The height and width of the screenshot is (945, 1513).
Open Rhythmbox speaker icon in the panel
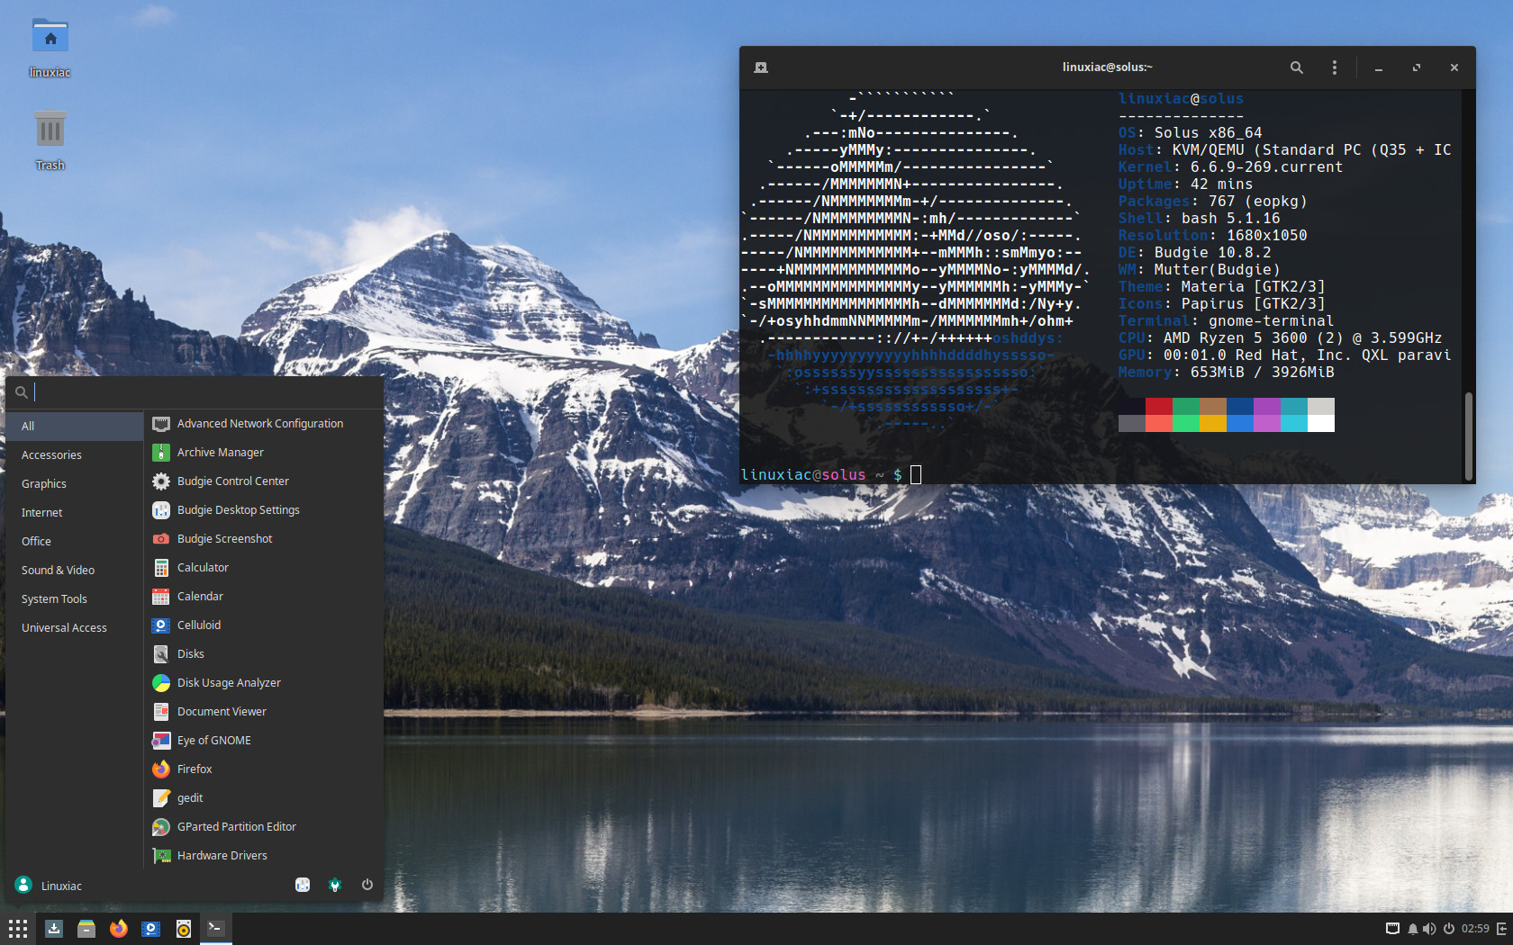pos(184,929)
